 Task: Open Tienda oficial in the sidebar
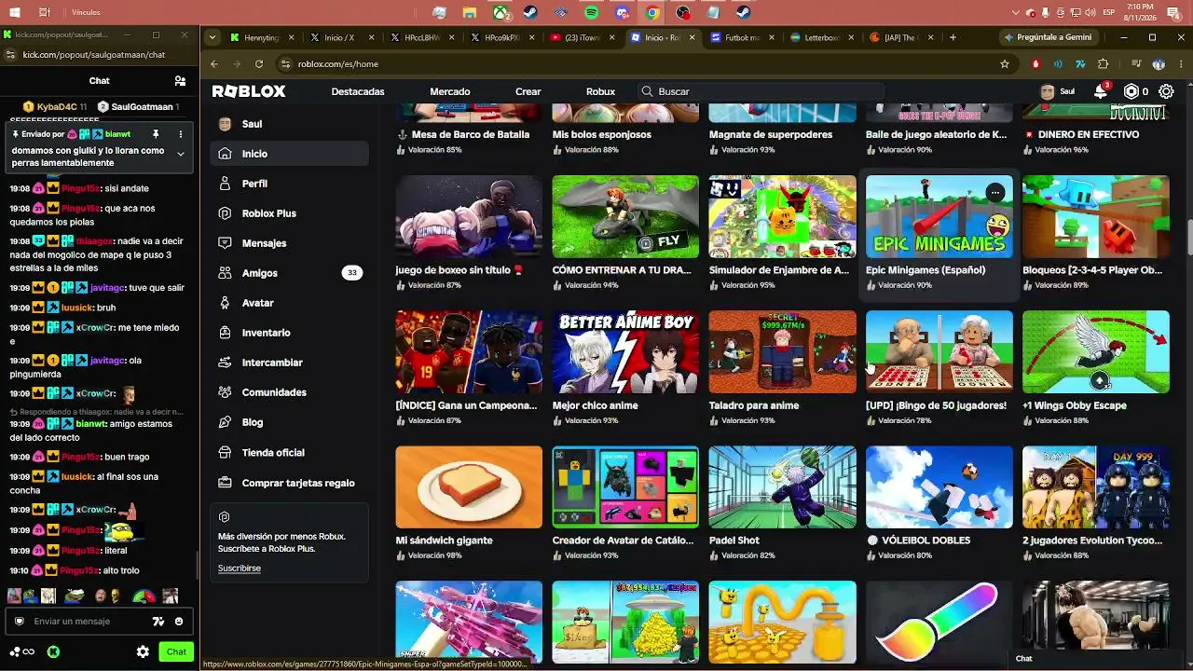pyautogui.click(x=290, y=452)
